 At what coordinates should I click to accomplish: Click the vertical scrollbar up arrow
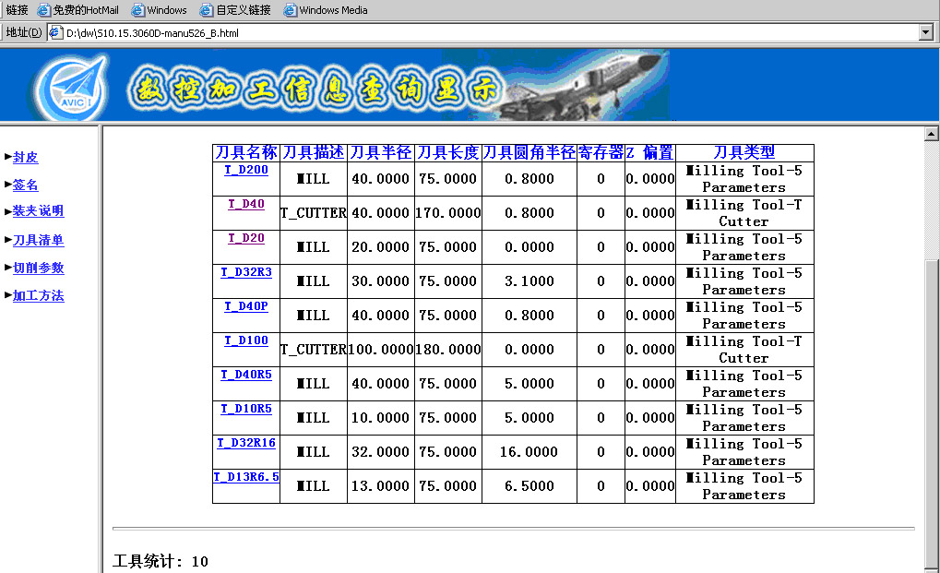pyautogui.click(x=931, y=135)
